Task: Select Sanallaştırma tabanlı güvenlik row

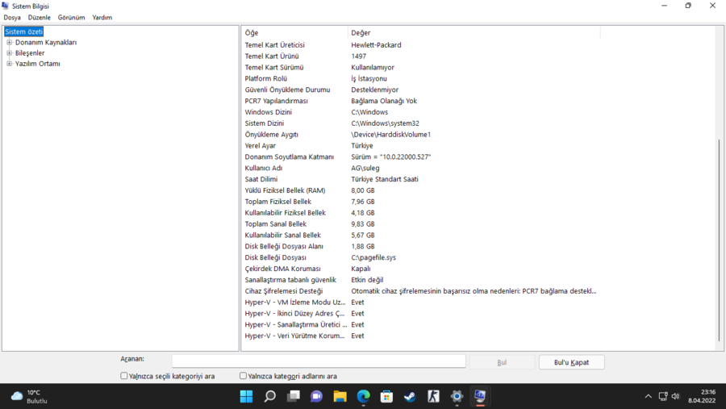Action: (x=421, y=280)
